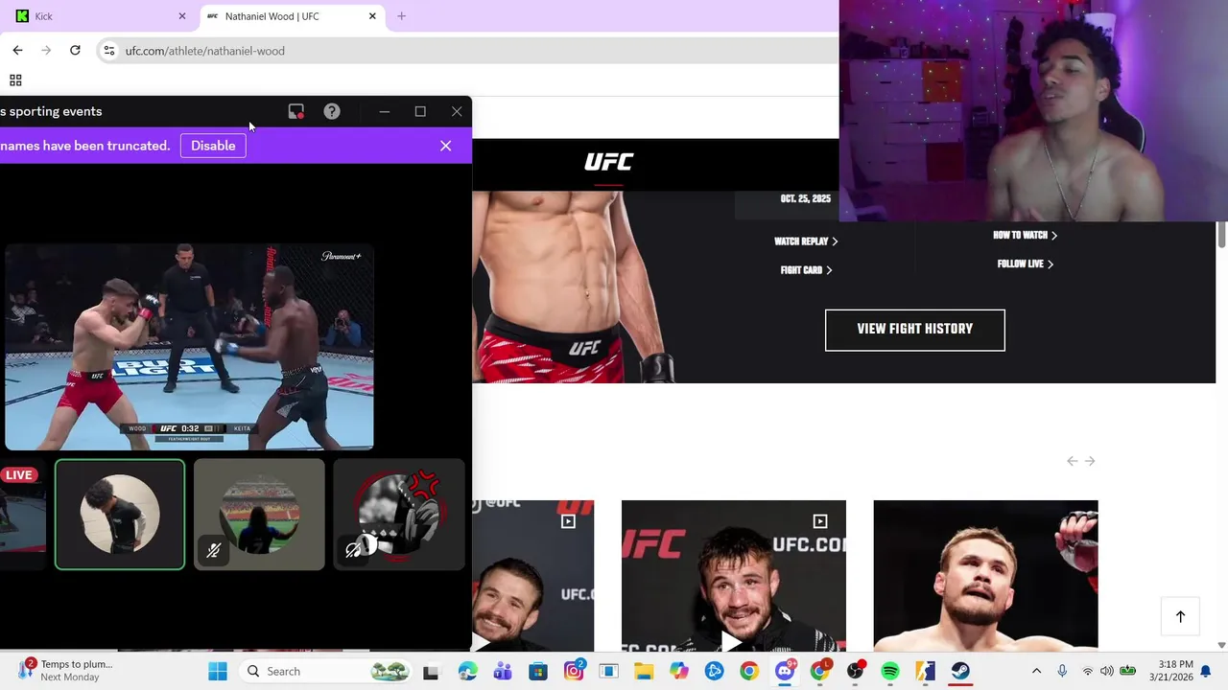Open the Follow Live link

pos(1025,264)
